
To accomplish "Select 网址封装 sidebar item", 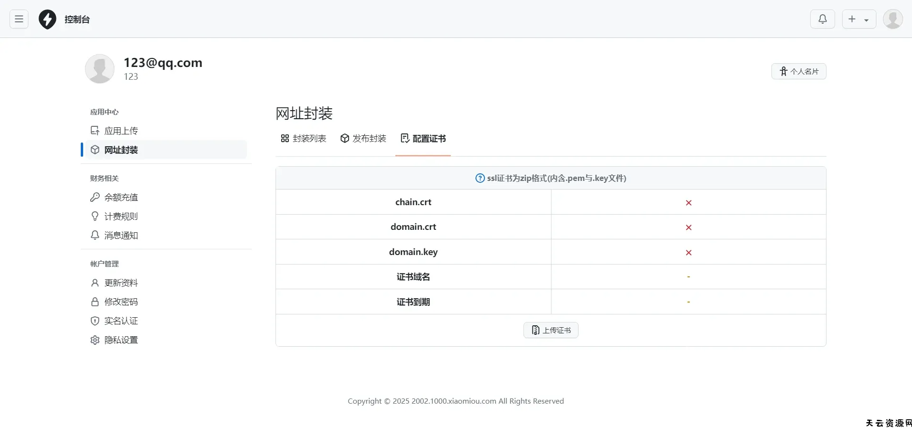I will (121, 150).
